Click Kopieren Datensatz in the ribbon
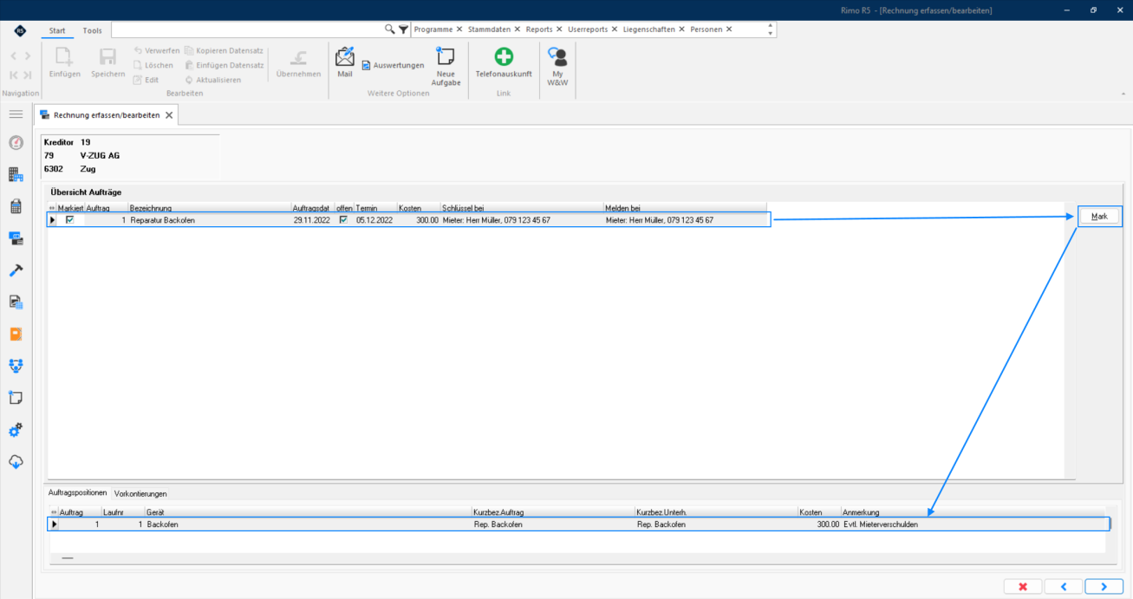 click(224, 50)
